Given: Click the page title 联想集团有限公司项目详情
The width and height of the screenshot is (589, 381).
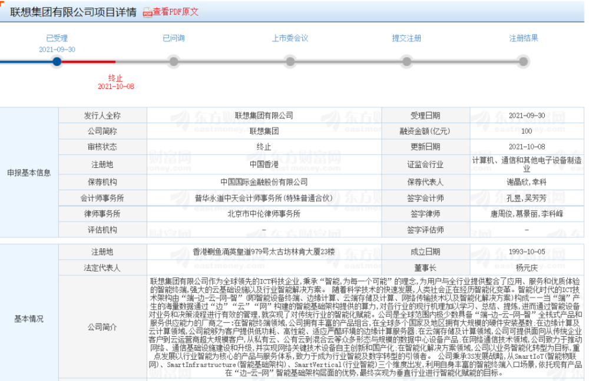Looking at the screenshot, I should click(73, 12).
